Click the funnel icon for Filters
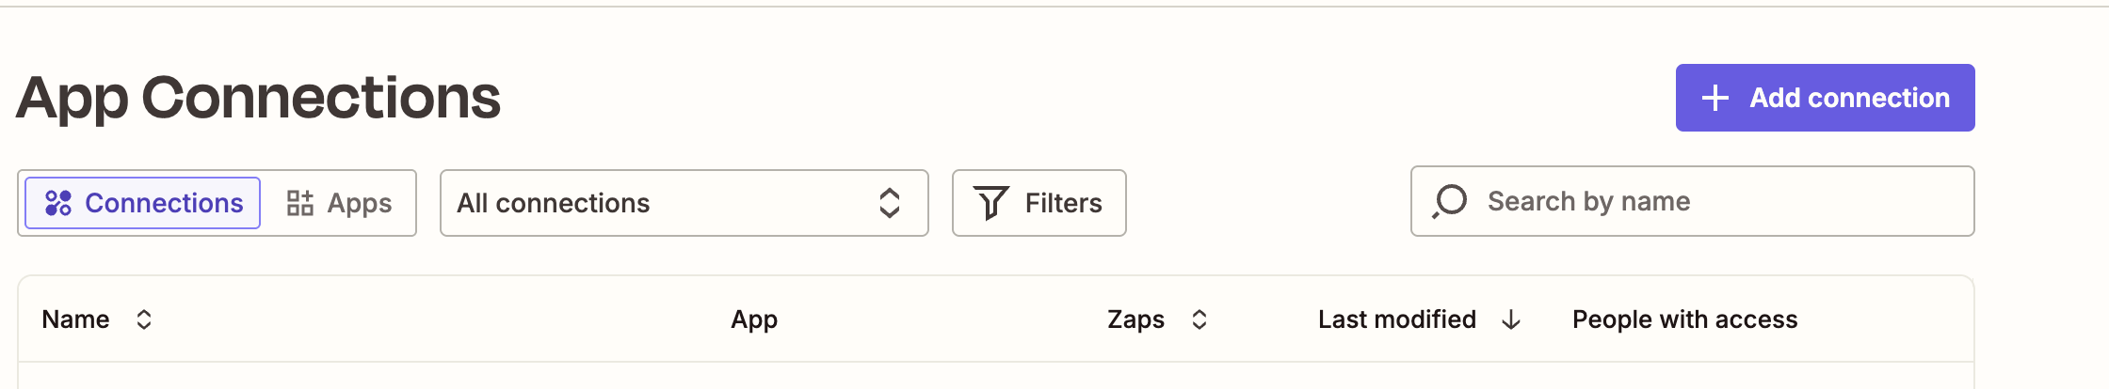The width and height of the screenshot is (2109, 389). point(990,203)
